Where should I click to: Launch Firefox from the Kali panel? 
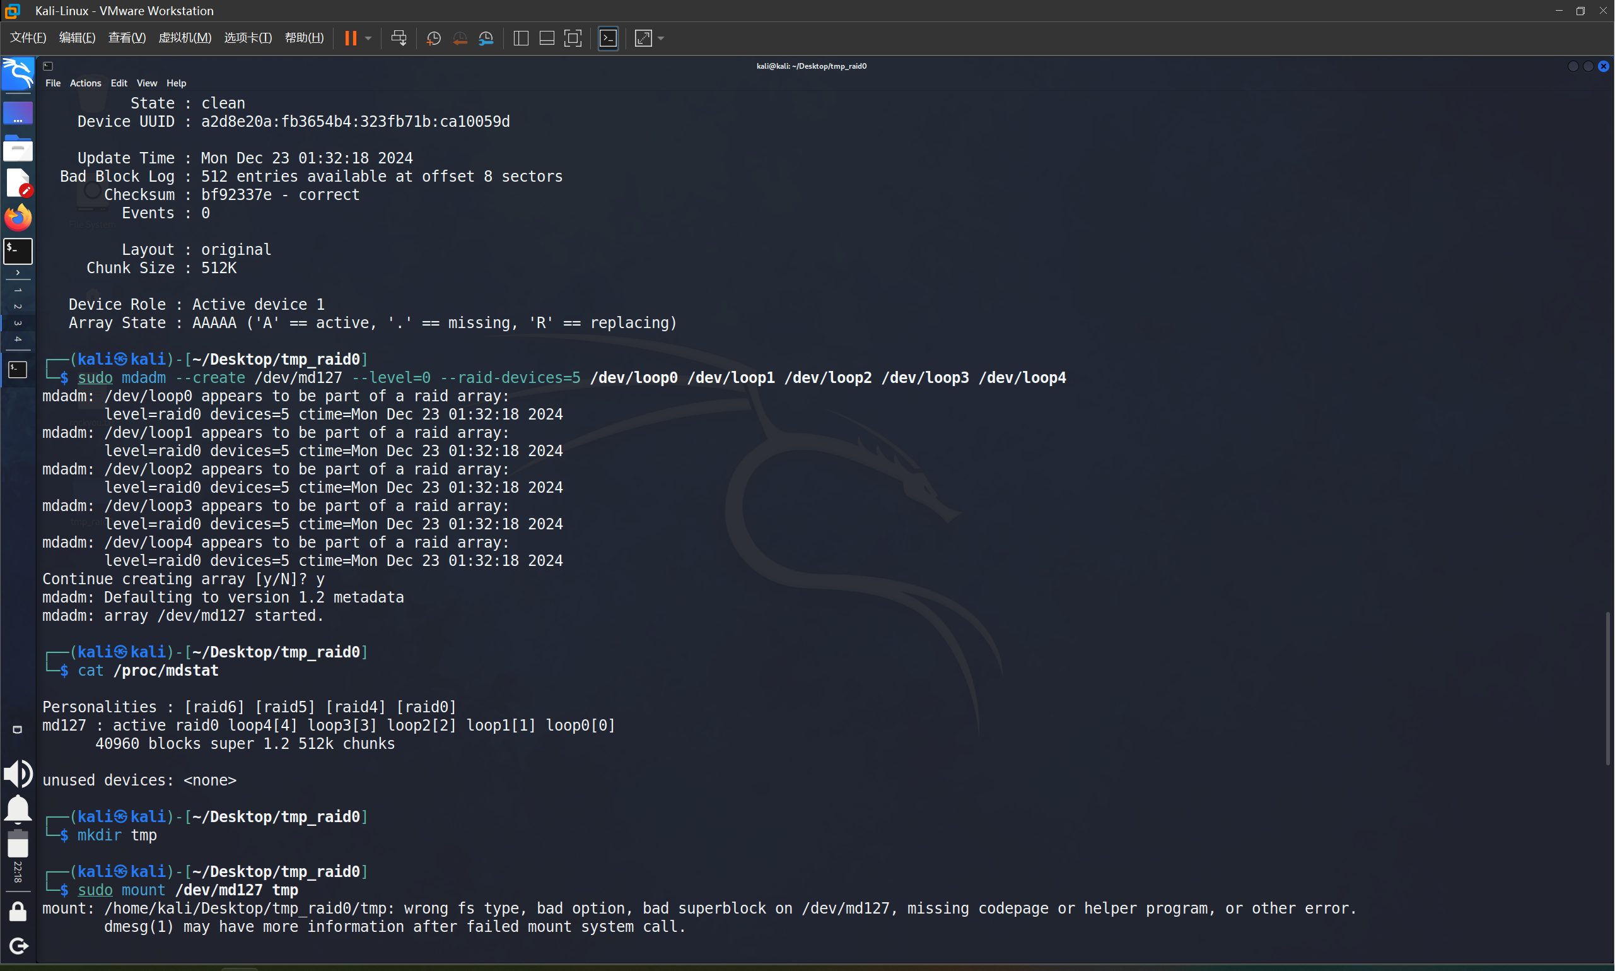pyautogui.click(x=18, y=217)
